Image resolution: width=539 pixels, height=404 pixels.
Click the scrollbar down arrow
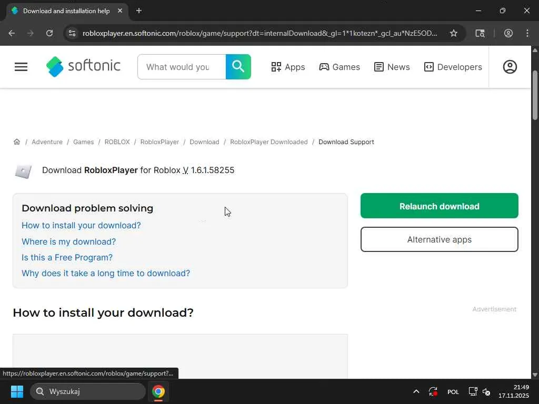(535, 375)
